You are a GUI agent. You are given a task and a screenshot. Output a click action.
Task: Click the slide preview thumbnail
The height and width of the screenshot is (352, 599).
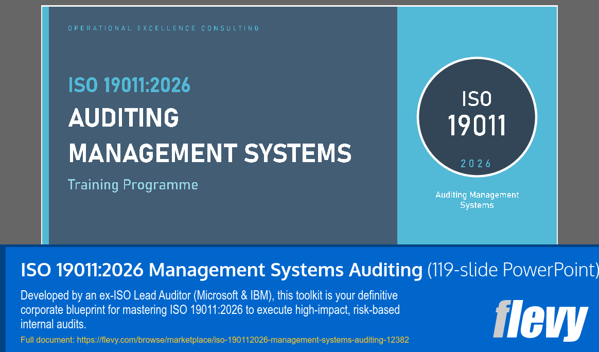pyautogui.click(x=299, y=126)
